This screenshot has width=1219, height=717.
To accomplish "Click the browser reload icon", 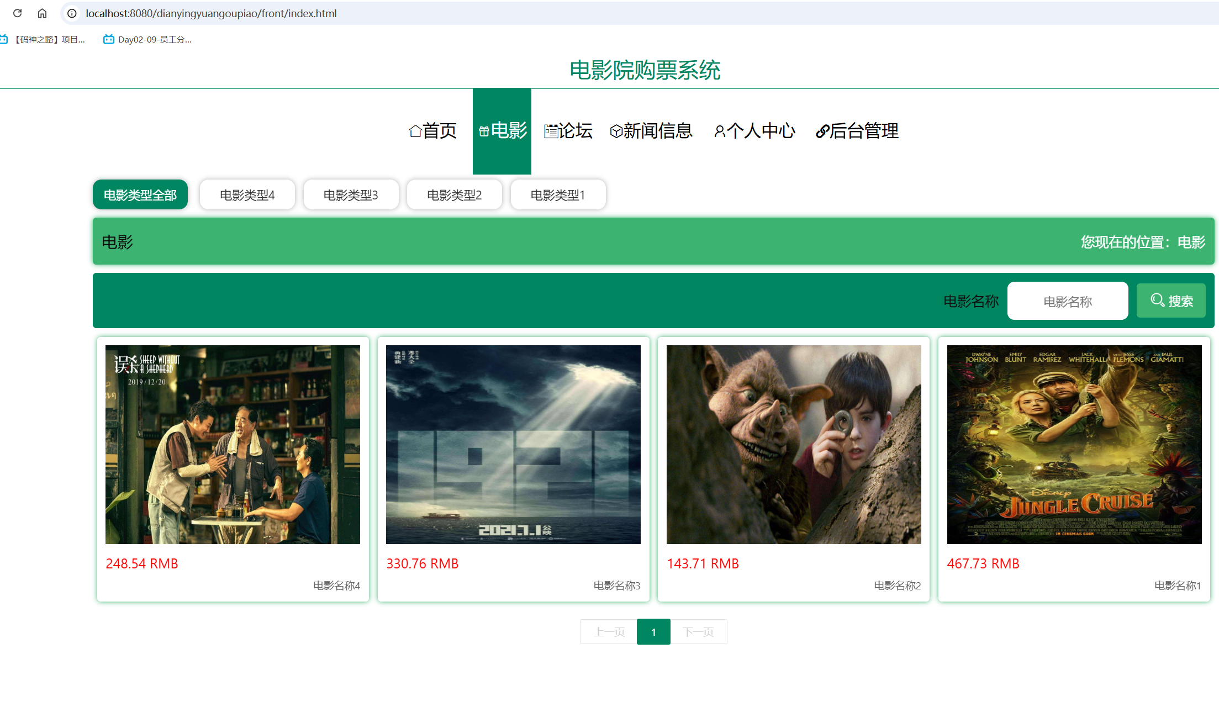I will (x=17, y=13).
